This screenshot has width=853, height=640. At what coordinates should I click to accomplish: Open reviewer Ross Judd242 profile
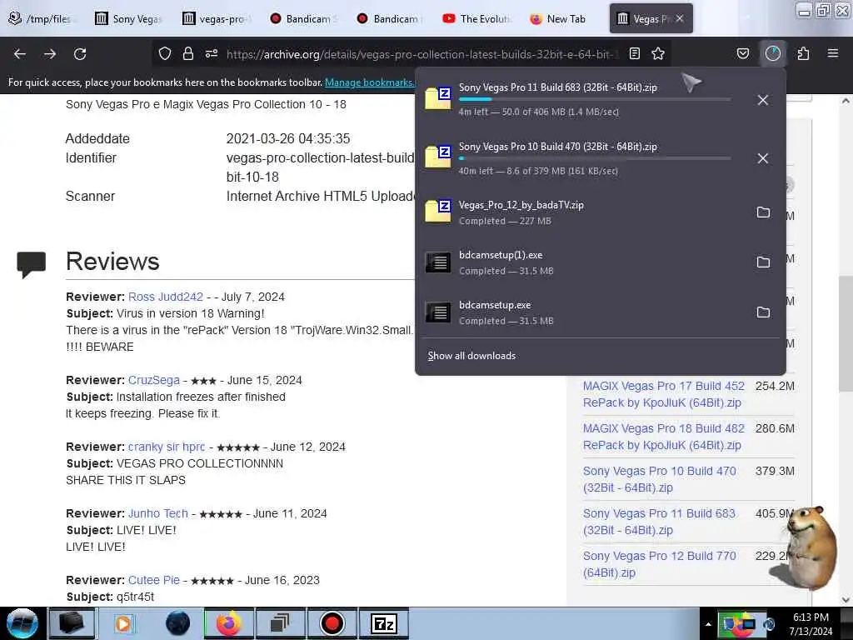click(166, 297)
